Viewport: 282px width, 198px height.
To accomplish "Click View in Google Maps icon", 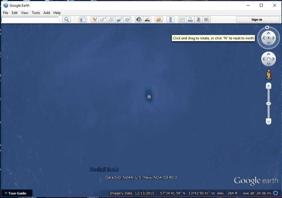I will (207, 19).
